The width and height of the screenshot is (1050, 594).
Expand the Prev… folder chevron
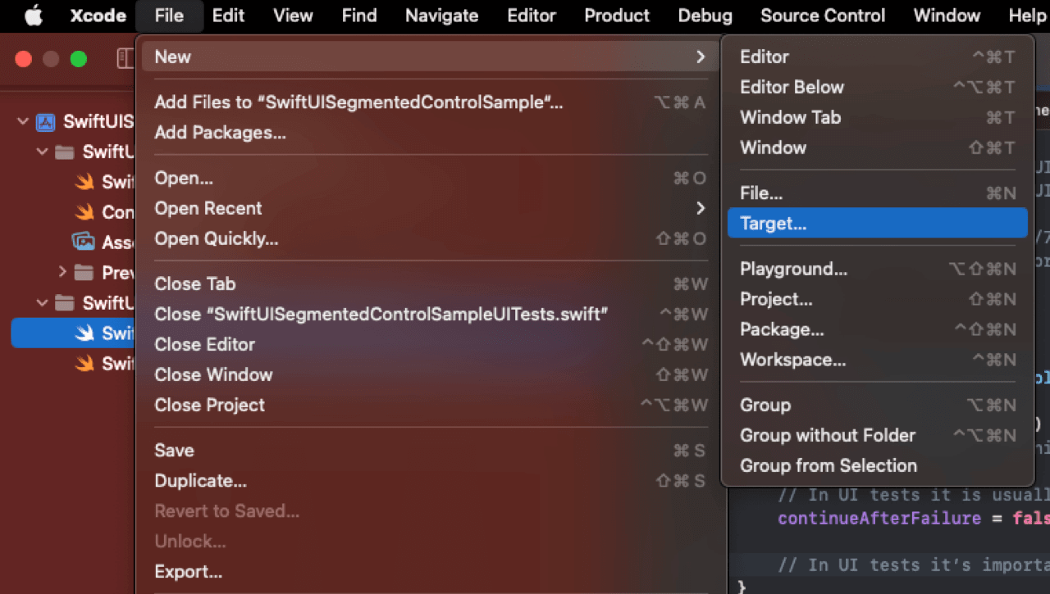click(62, 272)
